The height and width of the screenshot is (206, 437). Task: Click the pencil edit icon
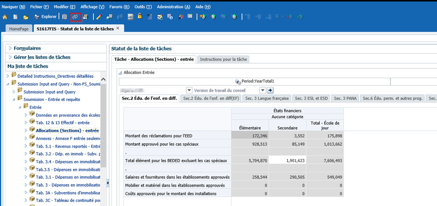pyautogui.click(x=99, y=17)
